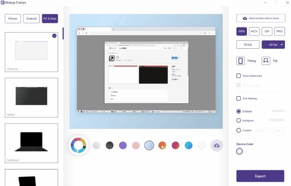The image size is (291, 186).
Task: Pick the light gray background swatch
Action: coord(96,145)
